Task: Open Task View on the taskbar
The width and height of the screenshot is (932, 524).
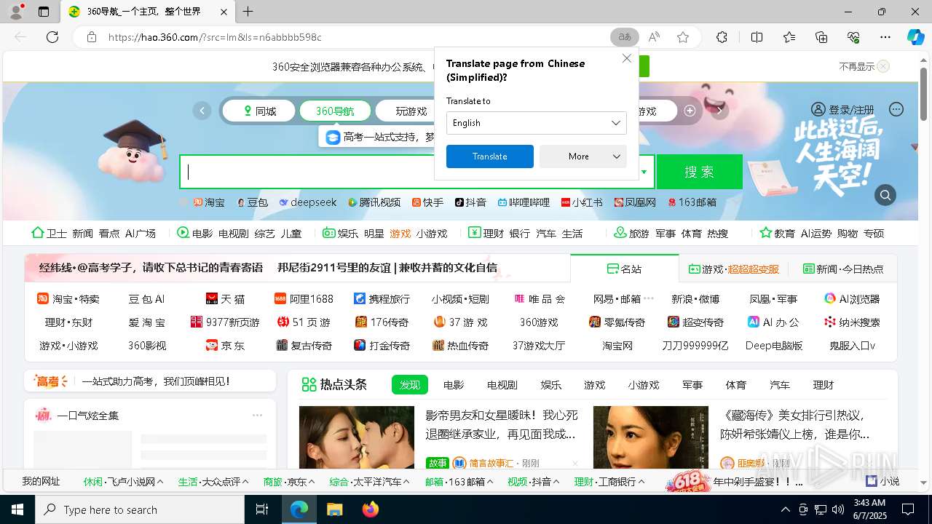Action: point(262,509)
